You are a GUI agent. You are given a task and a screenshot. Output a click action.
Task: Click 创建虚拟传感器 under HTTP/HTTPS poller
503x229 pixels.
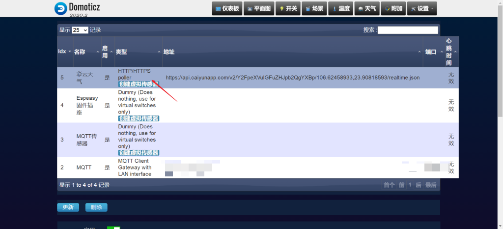coord(139,84)
